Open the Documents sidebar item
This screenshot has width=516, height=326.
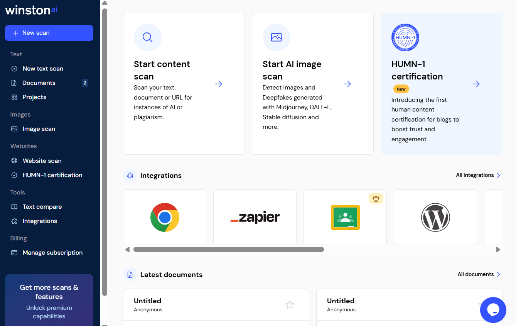click(39, 83)
